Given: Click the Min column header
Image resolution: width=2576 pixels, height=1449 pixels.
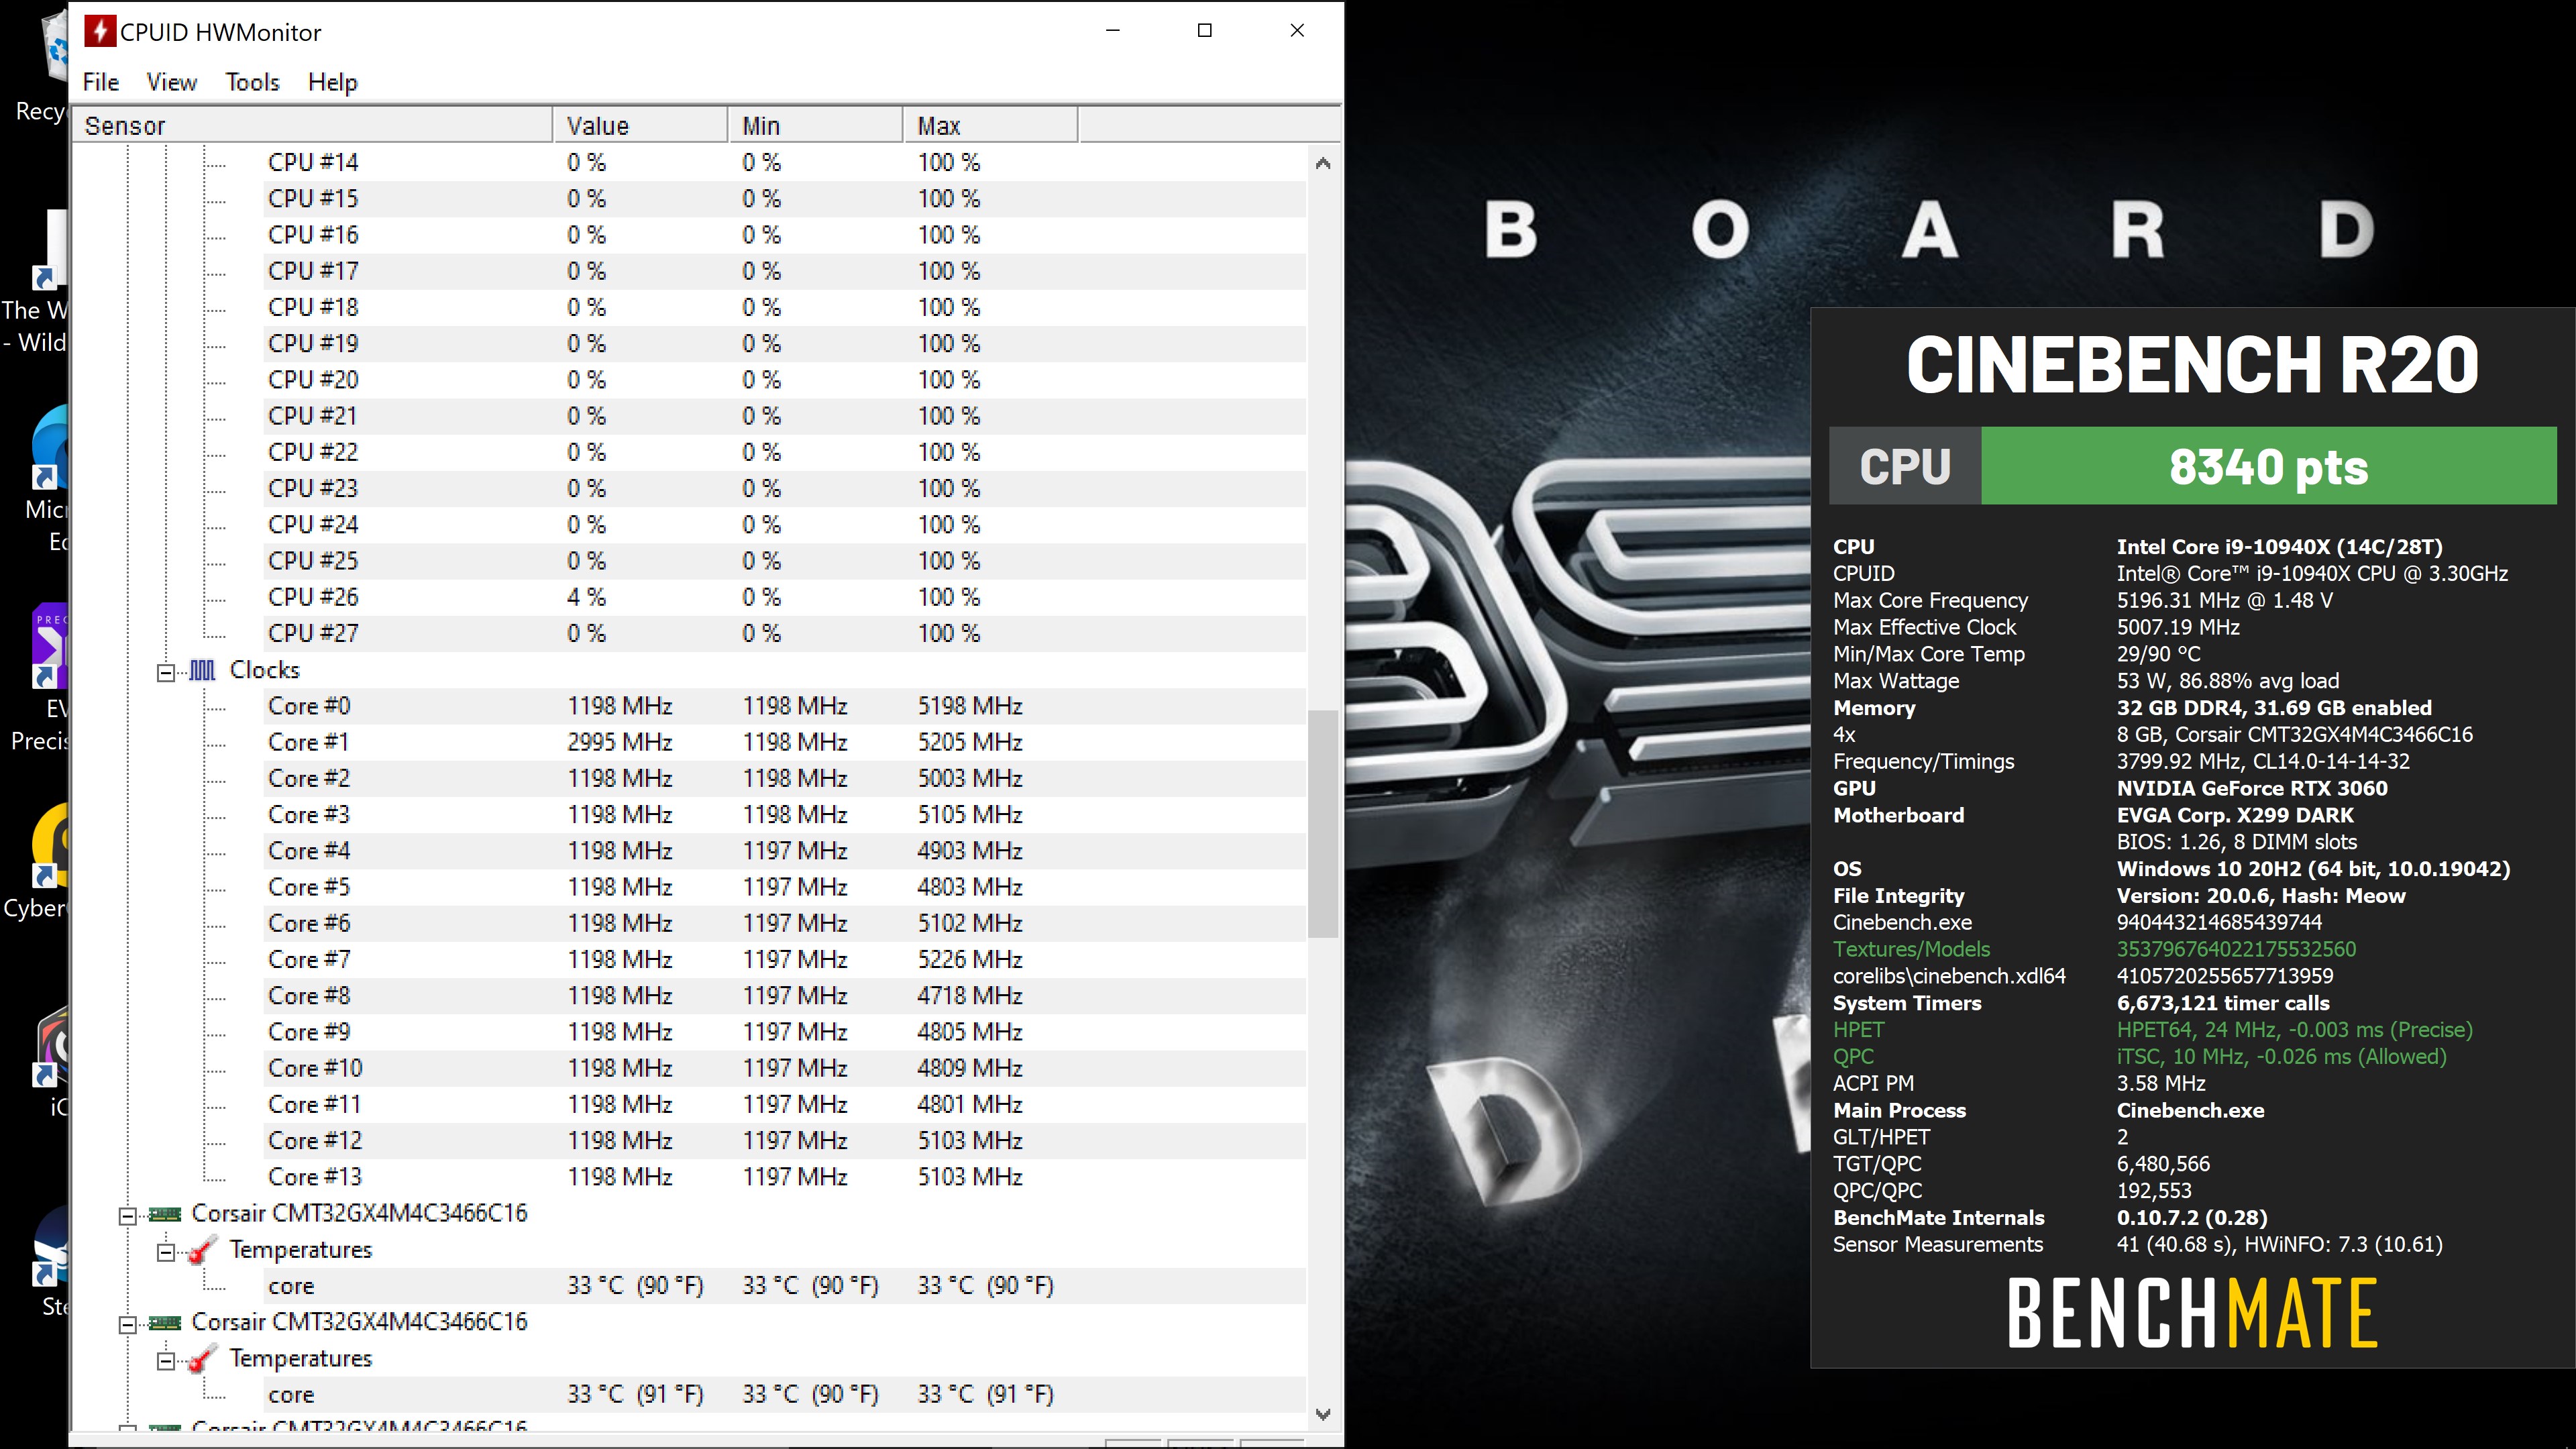Looking at the screenshot, I should (x=815, y=126).
